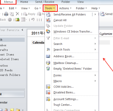113x111 pixels.
Task: Open Trust Center from Tools menu
Action: [72, 105]
